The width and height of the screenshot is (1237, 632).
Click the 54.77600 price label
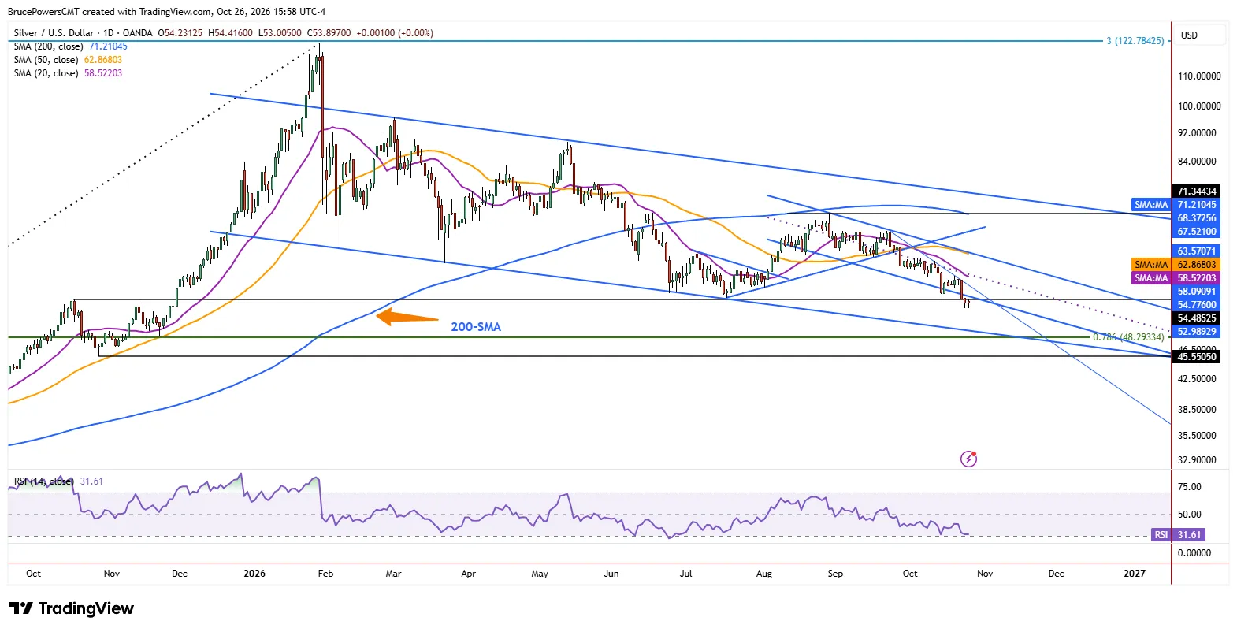coord(1197,305)
